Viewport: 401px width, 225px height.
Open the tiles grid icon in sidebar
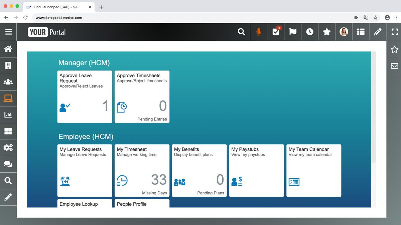[x=8, y=131]
